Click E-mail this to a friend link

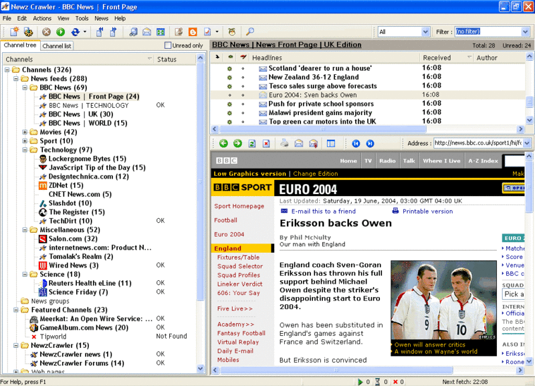pos(324,211)
